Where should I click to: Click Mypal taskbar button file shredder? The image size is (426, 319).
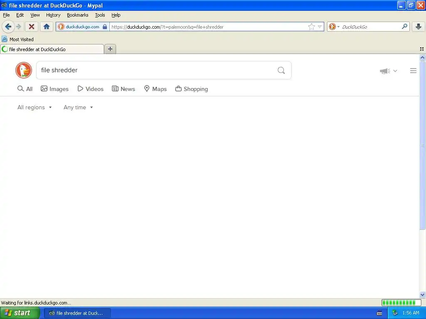tap(77, 313)
